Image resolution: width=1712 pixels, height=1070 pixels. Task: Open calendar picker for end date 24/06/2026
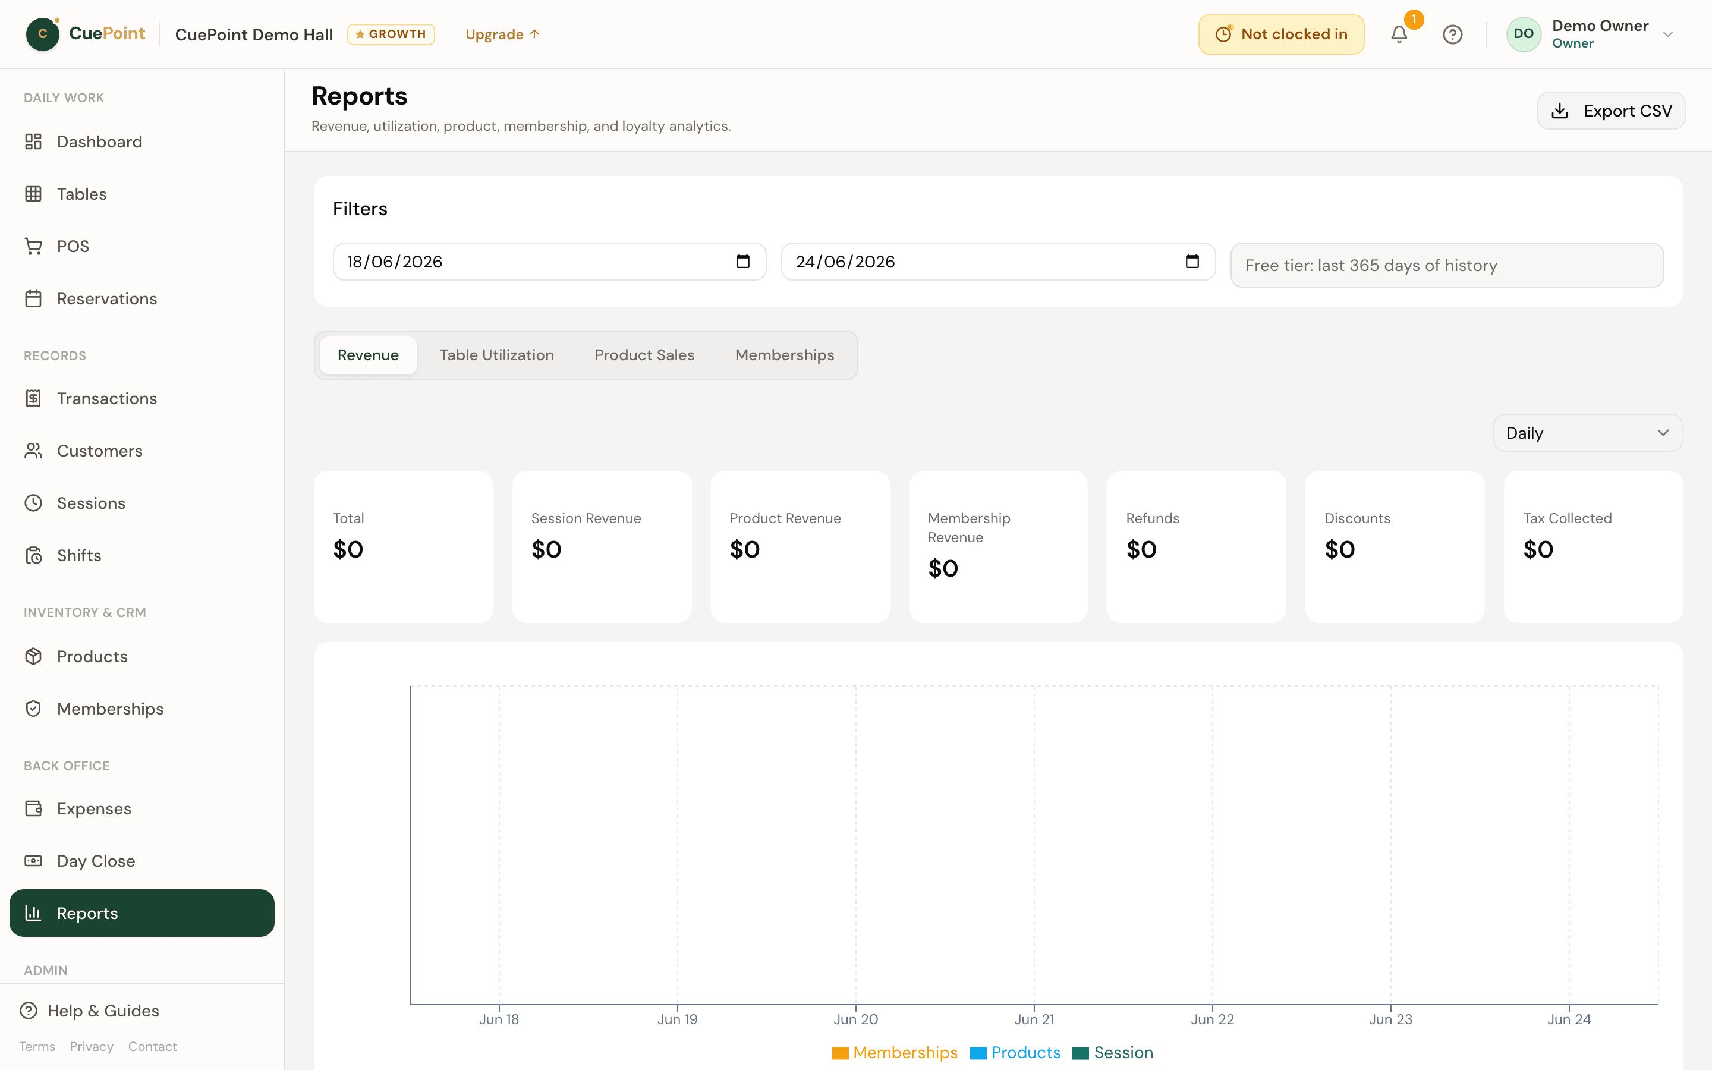1192,261
